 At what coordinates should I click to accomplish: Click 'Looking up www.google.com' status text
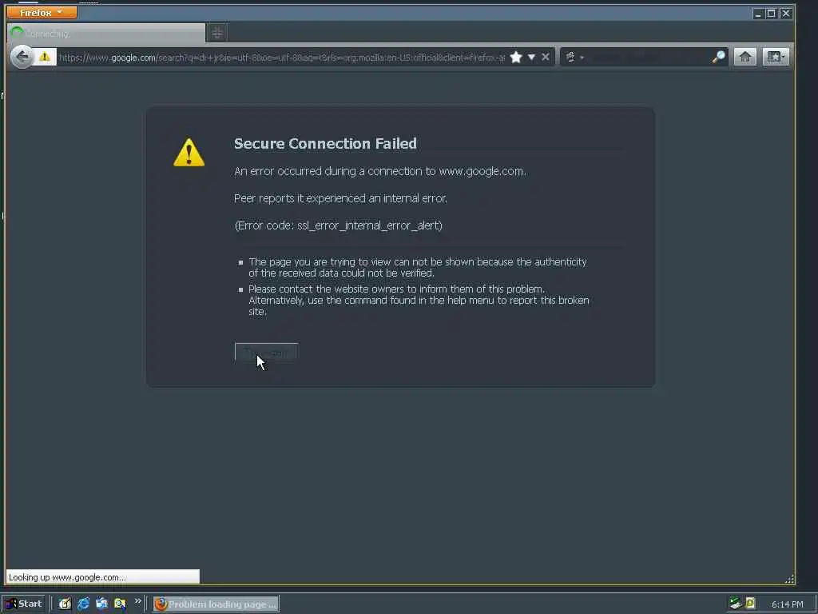(67, 577)
